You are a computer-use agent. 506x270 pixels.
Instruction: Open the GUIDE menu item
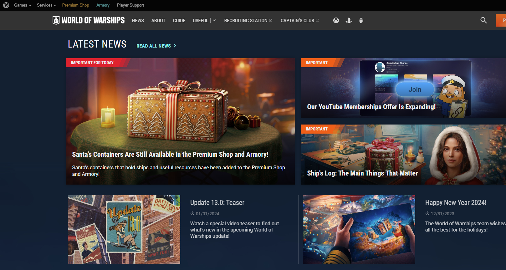179,20
